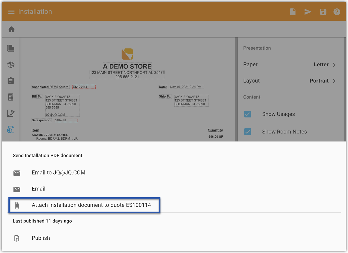Image resolution: width=348 pixels, height=253 pixels.
Task: Expand the Layout Portrait option chevron
Action: (334, 81)
